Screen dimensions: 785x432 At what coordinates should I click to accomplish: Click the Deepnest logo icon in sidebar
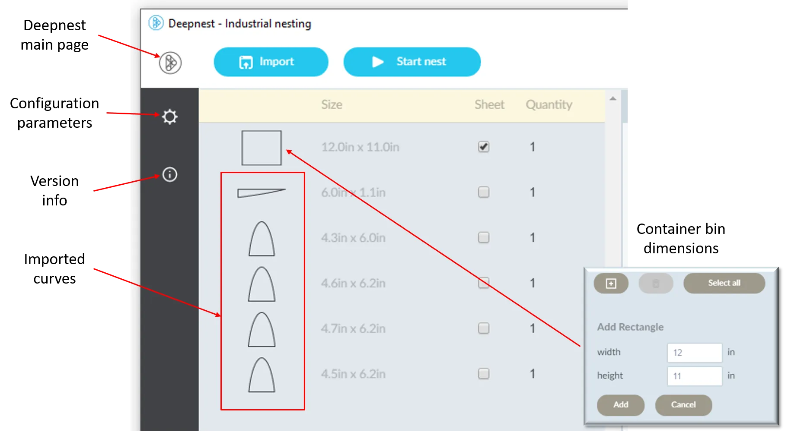tap(170, 63)
